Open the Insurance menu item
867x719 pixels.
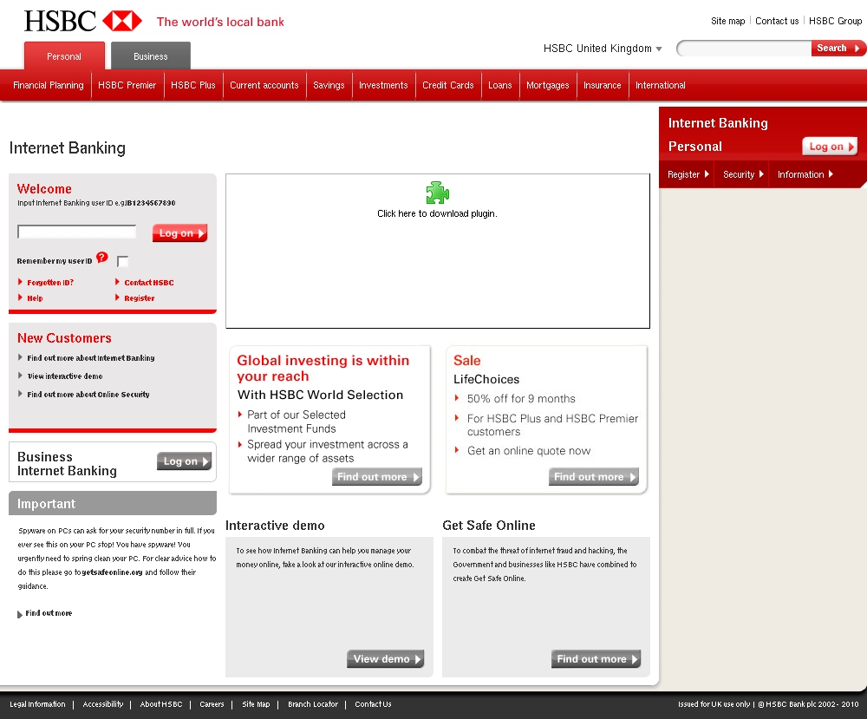click(603, 85)
